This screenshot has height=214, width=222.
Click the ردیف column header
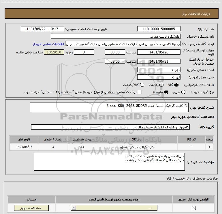tap(209, 139)
